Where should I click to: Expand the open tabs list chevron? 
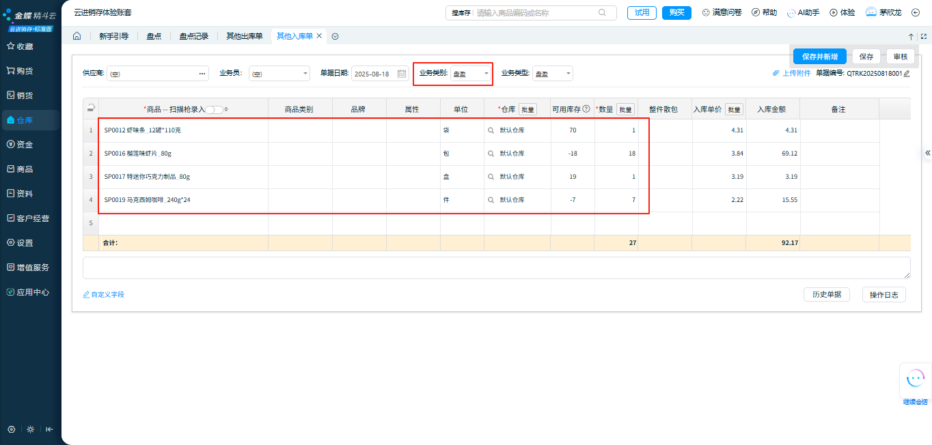point(335,37)
